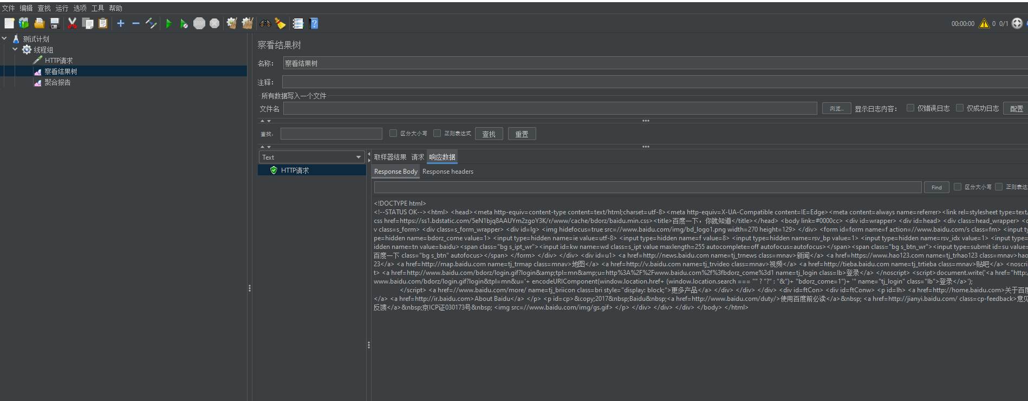
Task: Enable 仅错误日志 checkbox
Action: [x=910, y=108]
